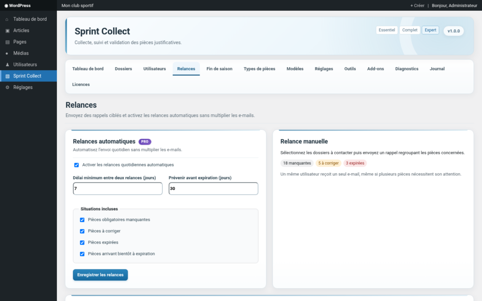This screenshot has height=301, width=482.
Task: Open Sprint Collect sidebar menu
Action: [x=28, y=76]
